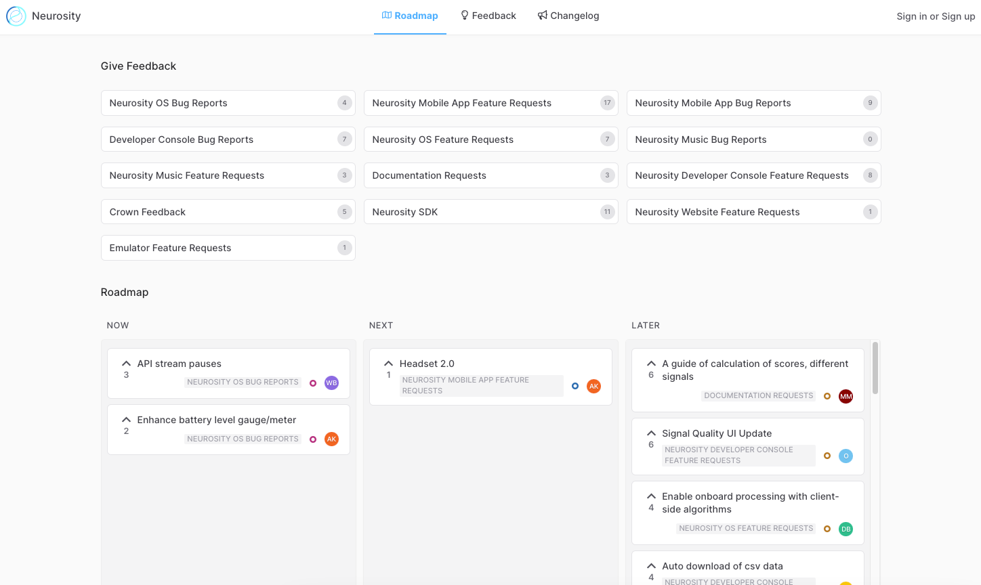Open the Roadmap tab
981x585 pixels.
click(410, 16)
